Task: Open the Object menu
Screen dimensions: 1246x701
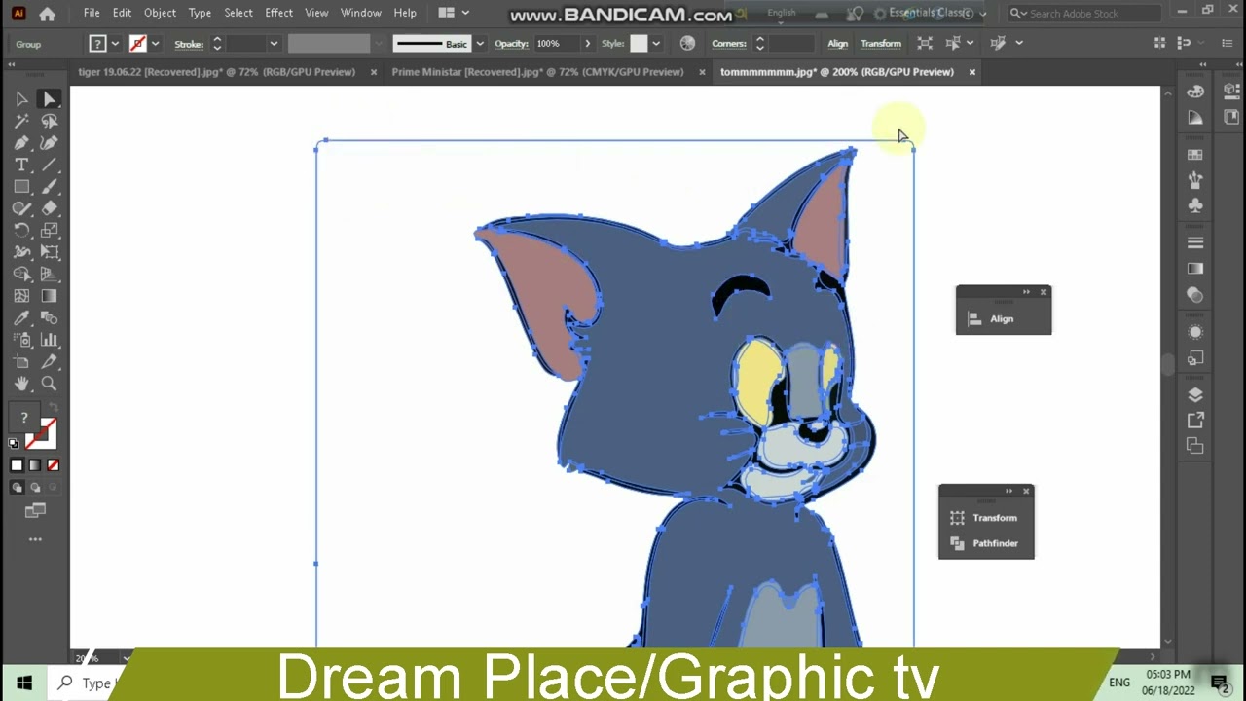Action: coord(160,13)
